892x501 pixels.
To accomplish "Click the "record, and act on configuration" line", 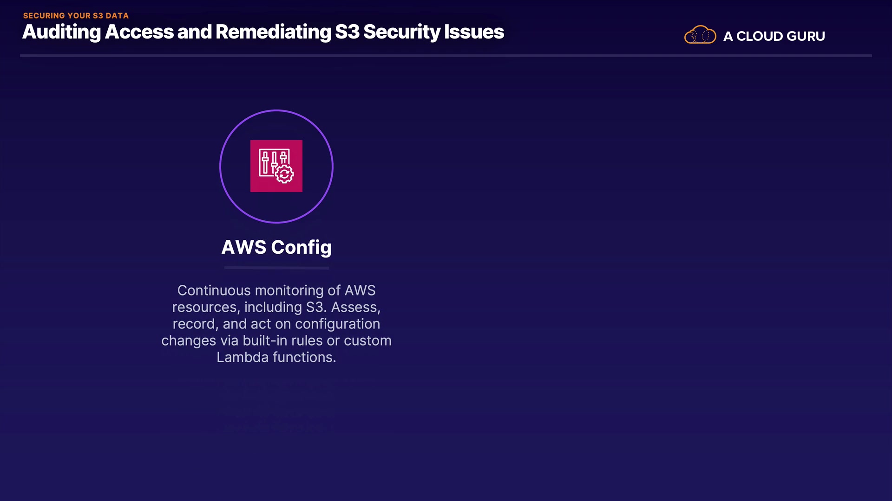I will [x=276, y=324].
